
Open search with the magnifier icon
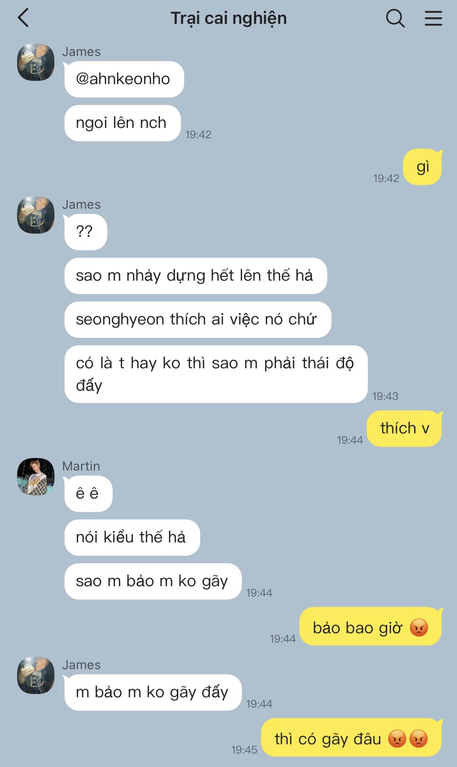395,18
